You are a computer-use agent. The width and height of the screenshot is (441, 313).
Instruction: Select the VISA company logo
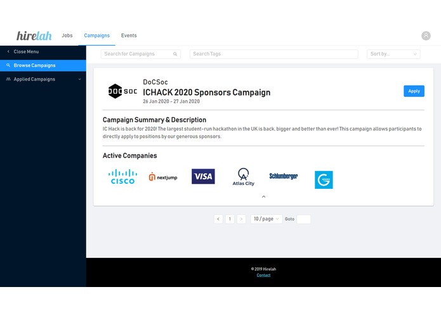(x=203, y=176)
